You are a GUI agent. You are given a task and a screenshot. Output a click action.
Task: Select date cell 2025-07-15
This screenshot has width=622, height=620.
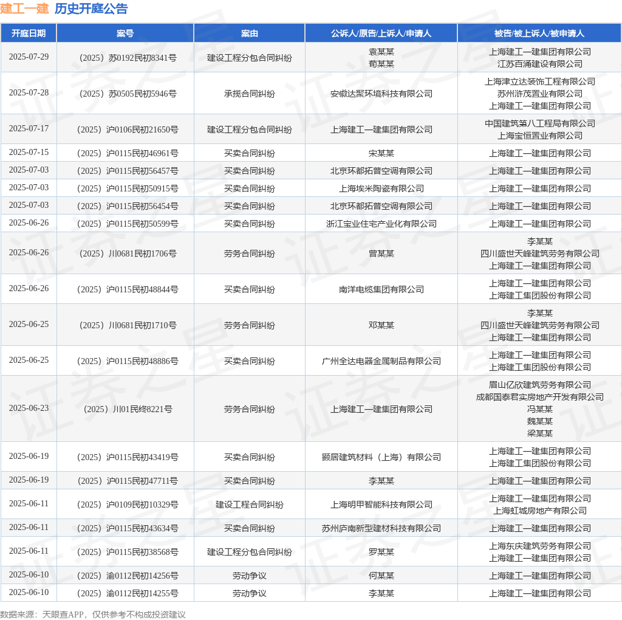tap(29, 152)
